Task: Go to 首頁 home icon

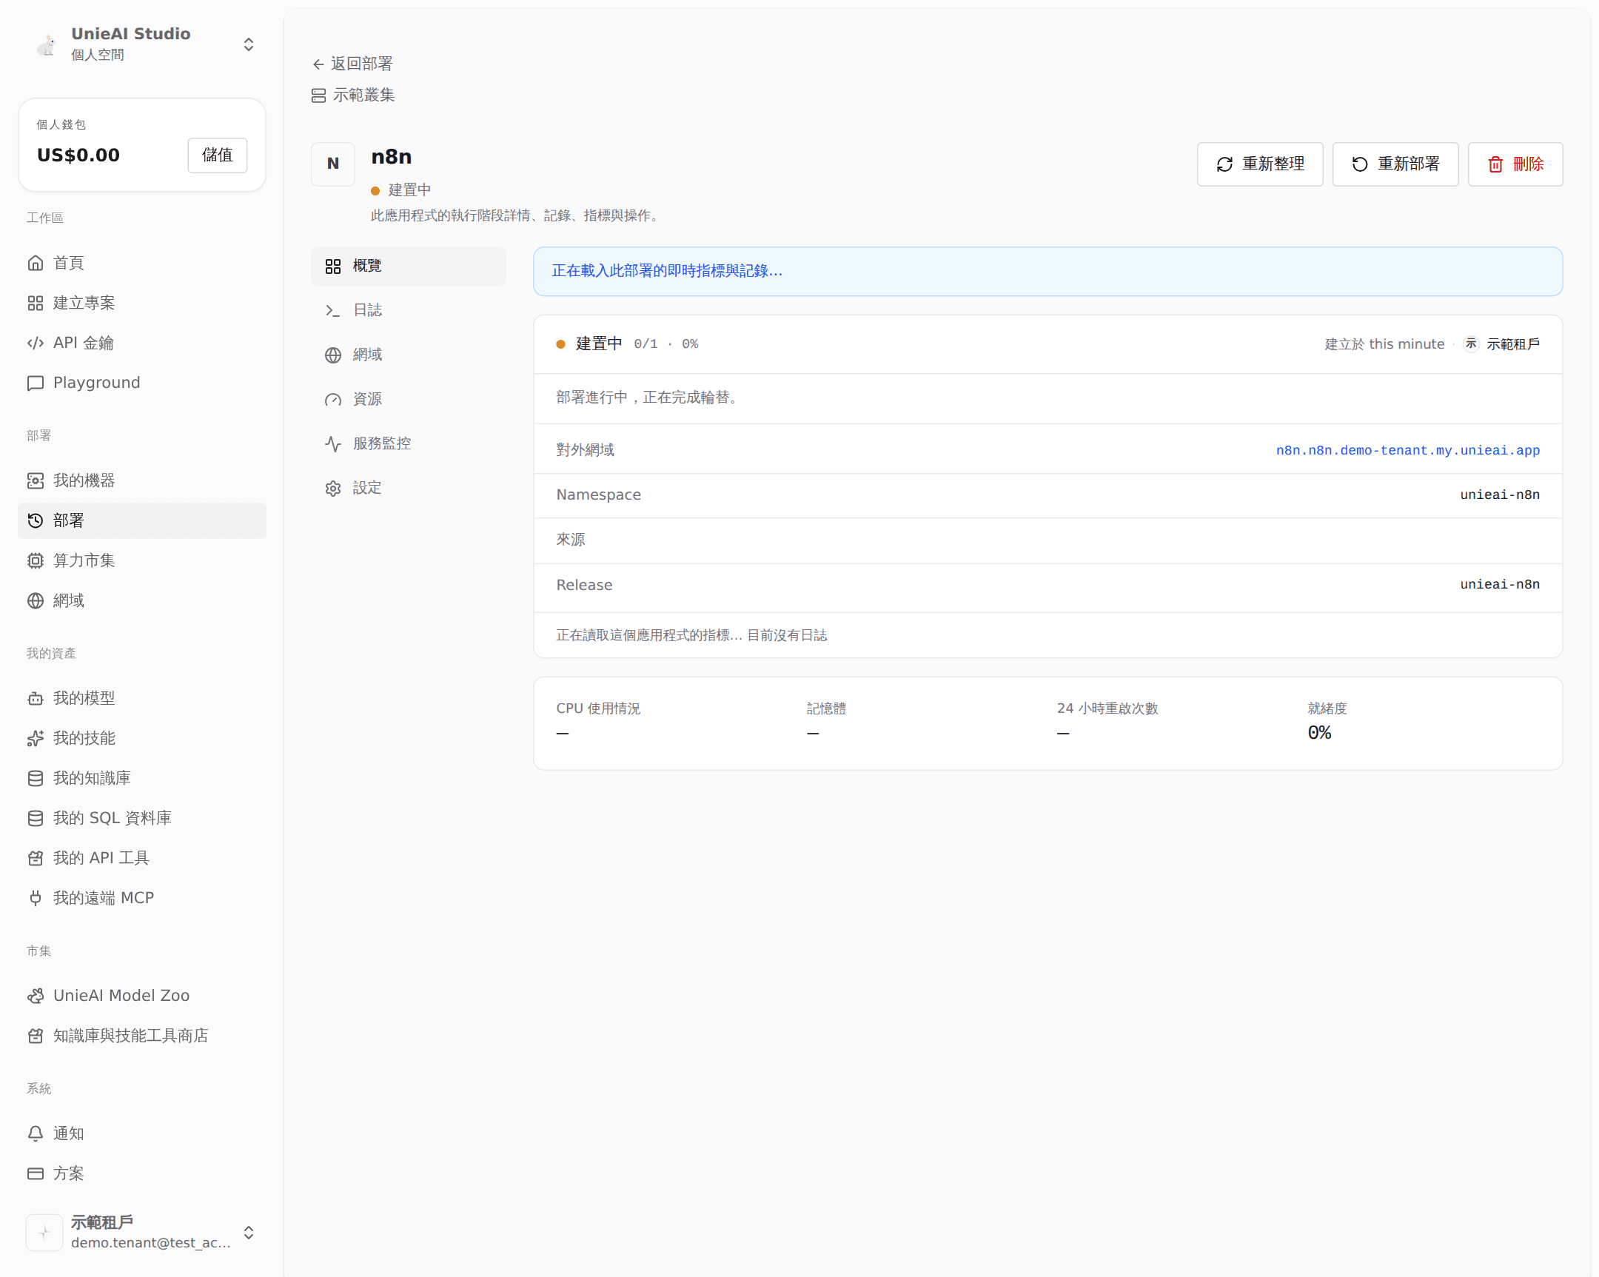Action: click(36, 263)
